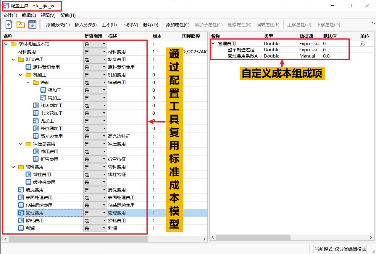Click left panel horizontal scrollbar thumb
This screenshot has height=254, width=376.
[x=78, y=239]
